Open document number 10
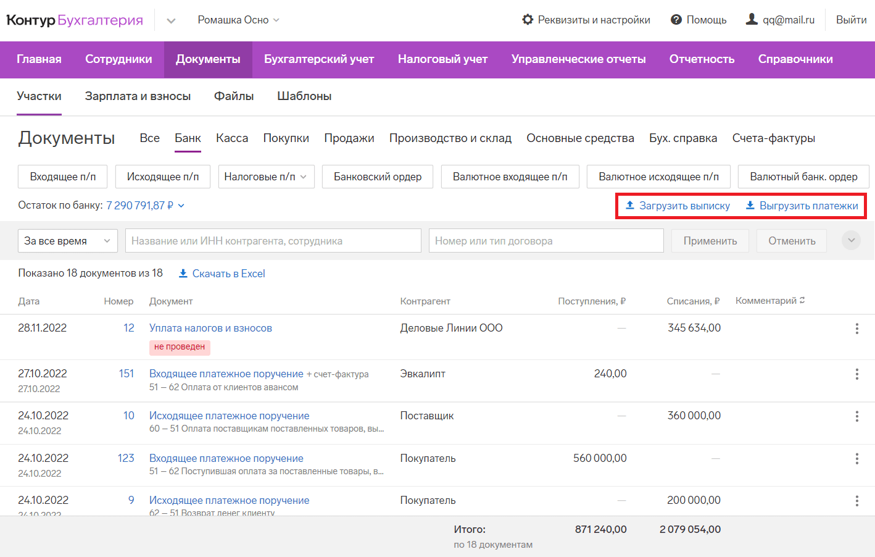 point(129,416)
